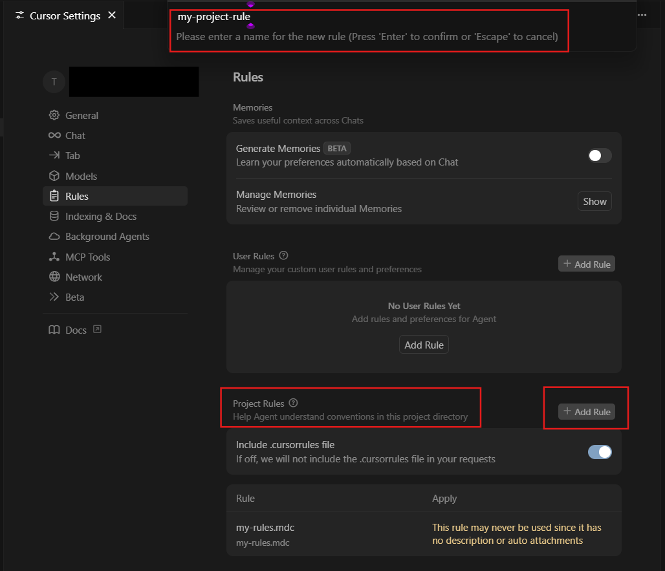Click the Cursor Settings sliders icon in tab
The image size is (665, 571).
click(19, 16)
